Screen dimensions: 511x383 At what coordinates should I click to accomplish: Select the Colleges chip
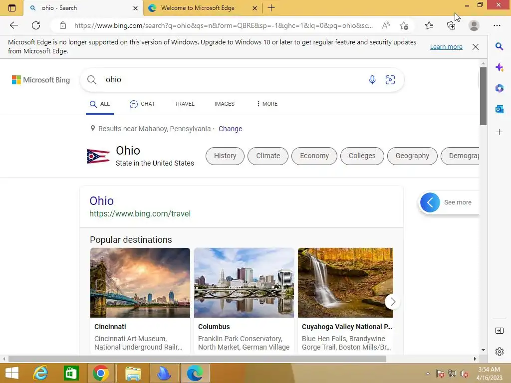click(362, 156)
